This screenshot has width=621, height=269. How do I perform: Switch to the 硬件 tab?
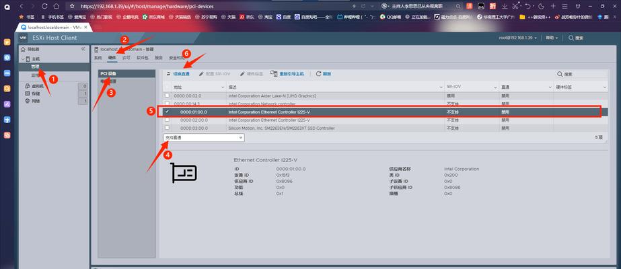[112, 58]
